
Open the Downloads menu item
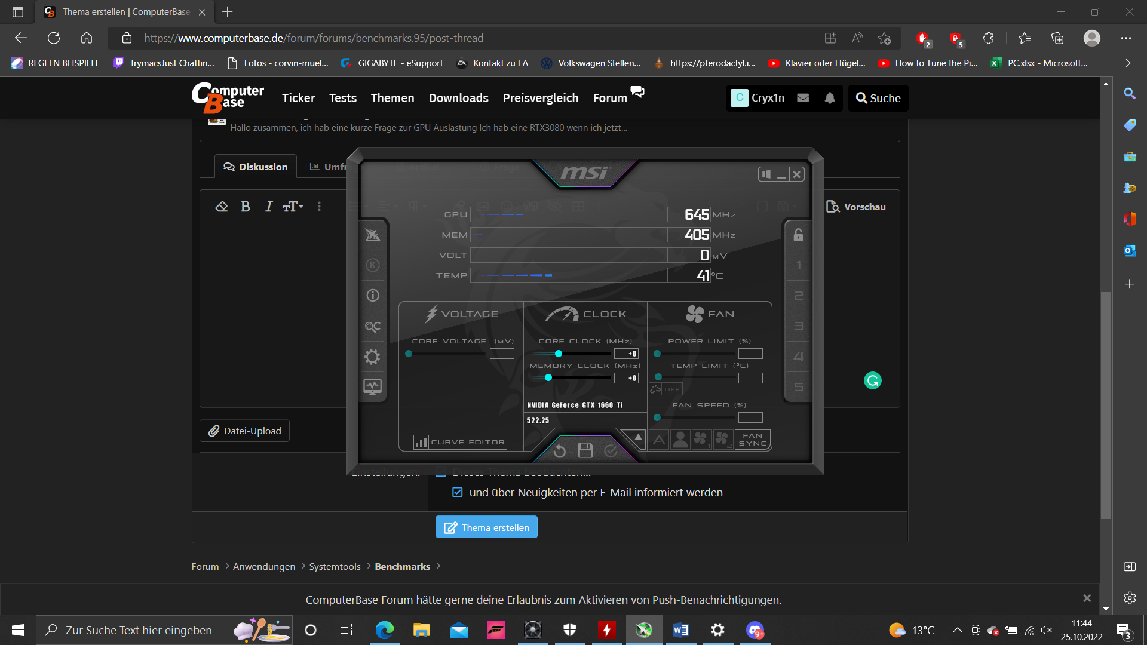click(458, 98)
